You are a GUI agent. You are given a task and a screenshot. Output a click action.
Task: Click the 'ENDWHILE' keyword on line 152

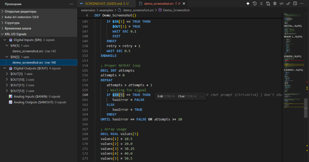(109, 56)
